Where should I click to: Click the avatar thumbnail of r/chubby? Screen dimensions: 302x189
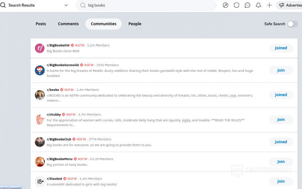(x=40, y=120)
